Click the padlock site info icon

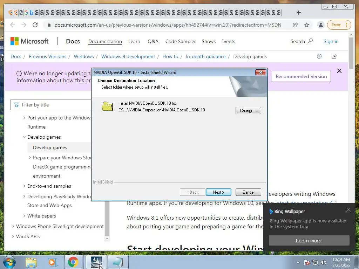click(x=49, y=25)
